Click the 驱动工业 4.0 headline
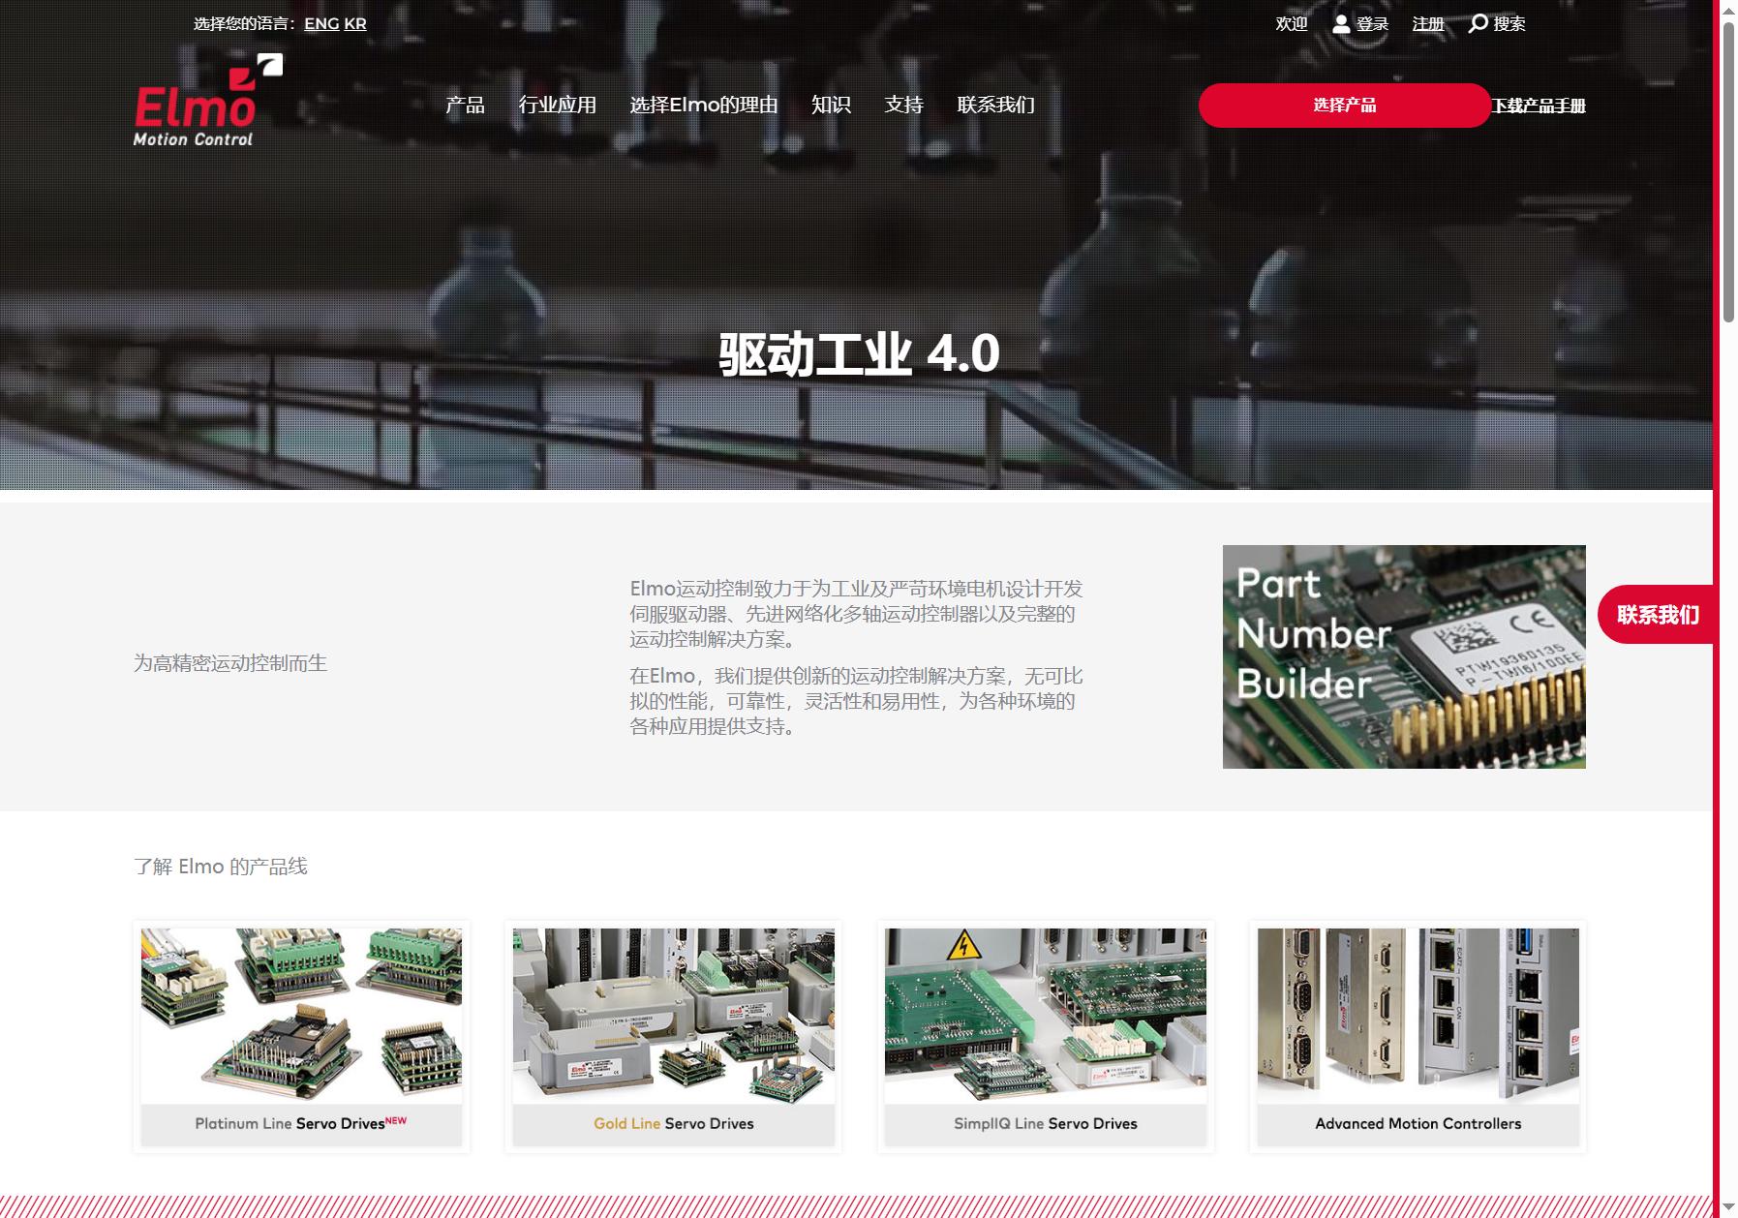Image resolution: width=1738 pixels, height=1218 pixels. 859,353
